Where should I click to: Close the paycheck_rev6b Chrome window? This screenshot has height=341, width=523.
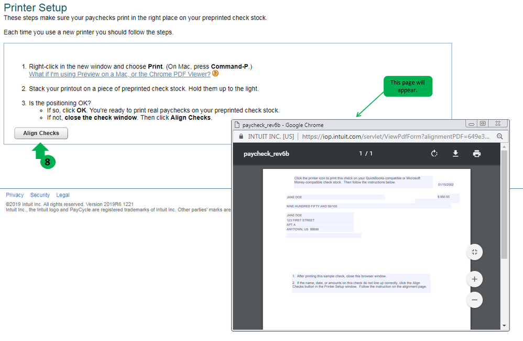coord(498,123)
